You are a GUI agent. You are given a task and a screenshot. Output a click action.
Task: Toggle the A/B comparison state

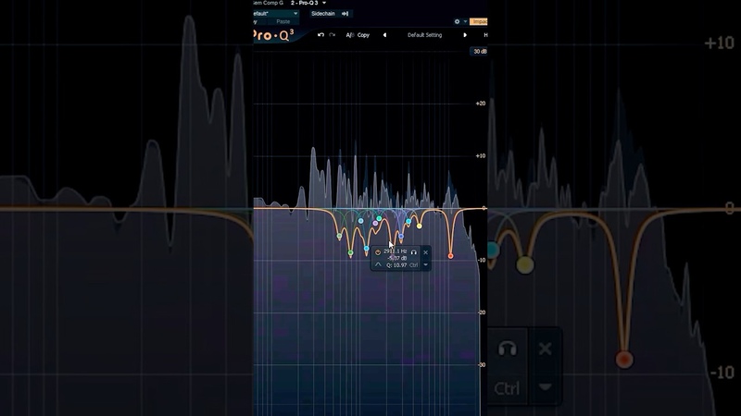(350, 35)
